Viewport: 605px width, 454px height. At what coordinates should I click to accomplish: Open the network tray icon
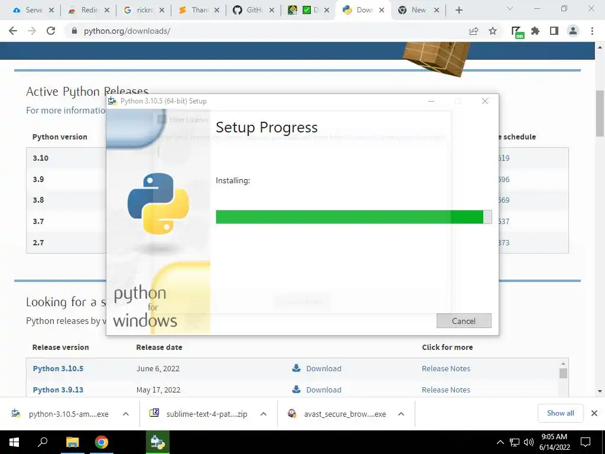(x=515, y=442)
